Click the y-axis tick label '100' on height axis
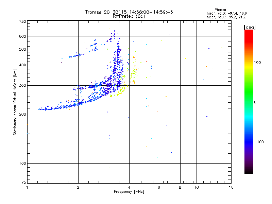272x204 pixels. coord(22,164)
